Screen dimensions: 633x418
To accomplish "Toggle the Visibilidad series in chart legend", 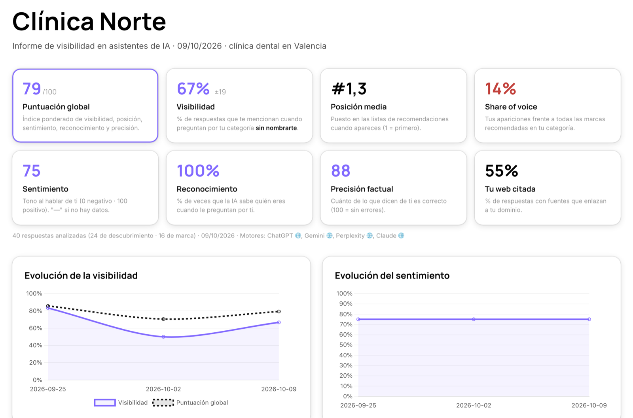I will click(x=121, y=403).
